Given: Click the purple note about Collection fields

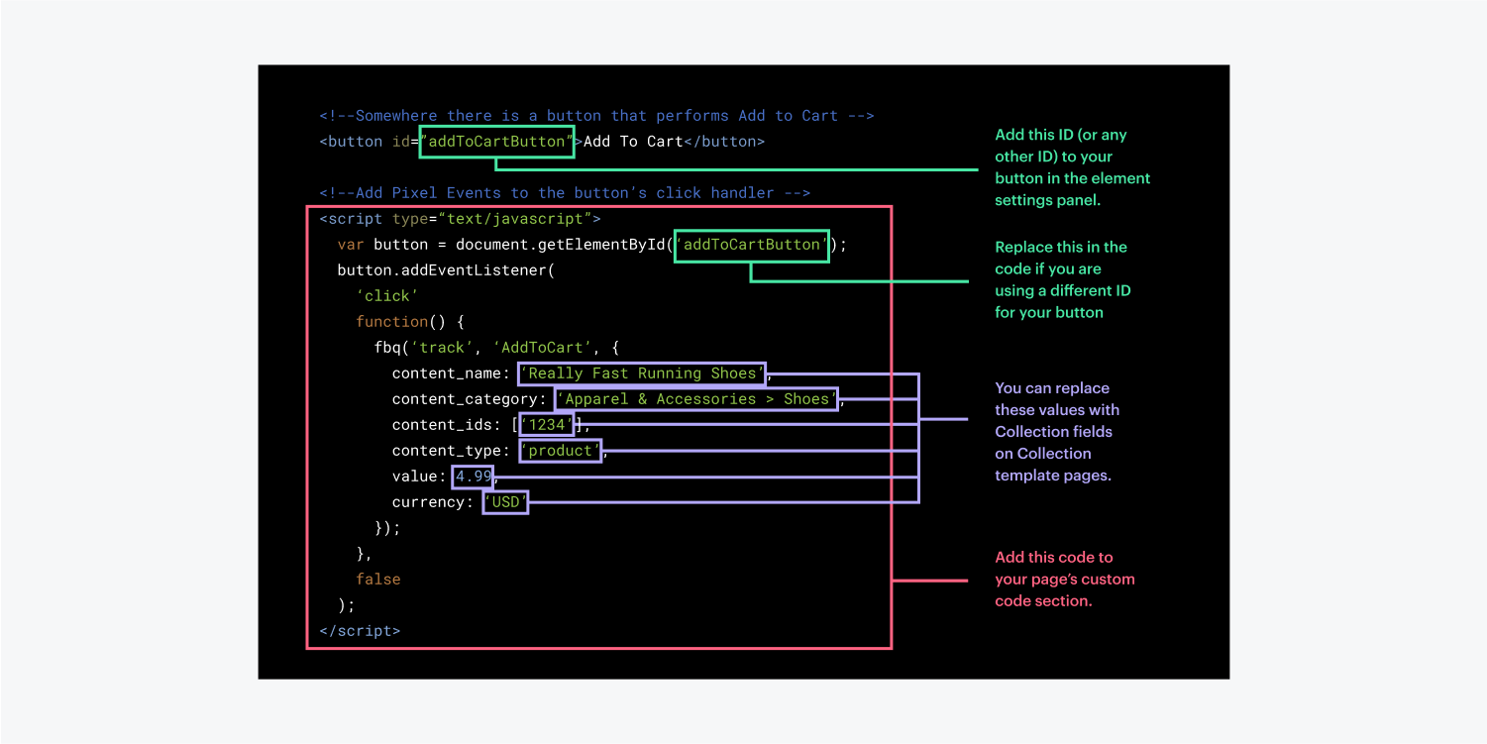Looking at the screenshot, I should click(x=1057, y=432).
